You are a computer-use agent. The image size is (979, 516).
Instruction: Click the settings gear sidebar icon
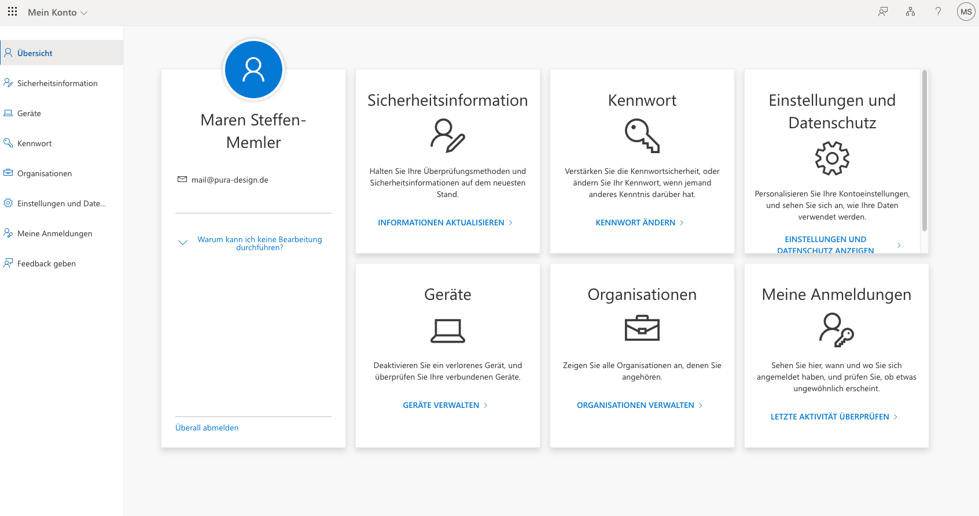click(x=8, y=203)
